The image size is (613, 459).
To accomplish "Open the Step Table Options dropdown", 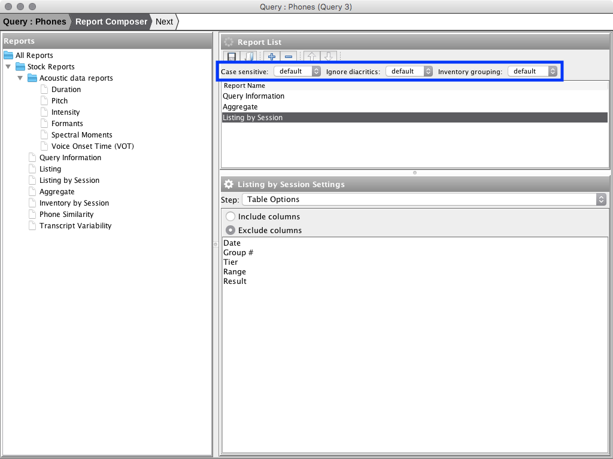I will pyautogui.click(x=424, y=200).
